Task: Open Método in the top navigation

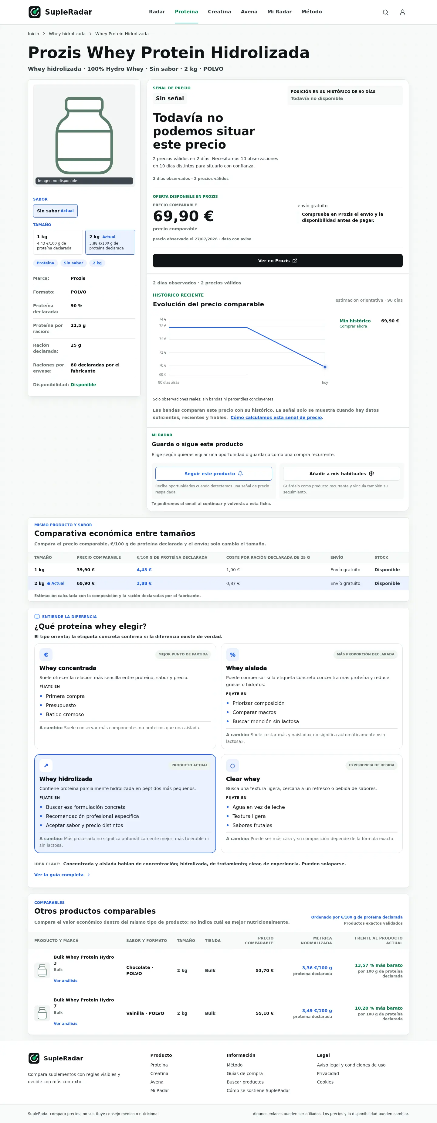Action: coord(312,12)
